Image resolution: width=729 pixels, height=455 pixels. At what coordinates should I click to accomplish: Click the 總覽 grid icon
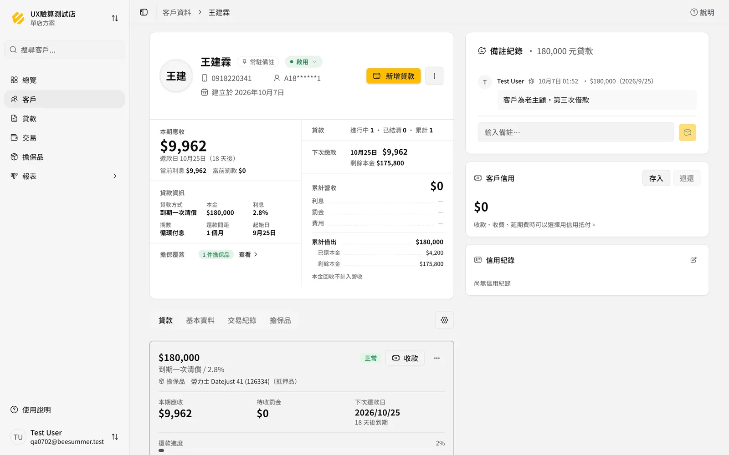14,80
